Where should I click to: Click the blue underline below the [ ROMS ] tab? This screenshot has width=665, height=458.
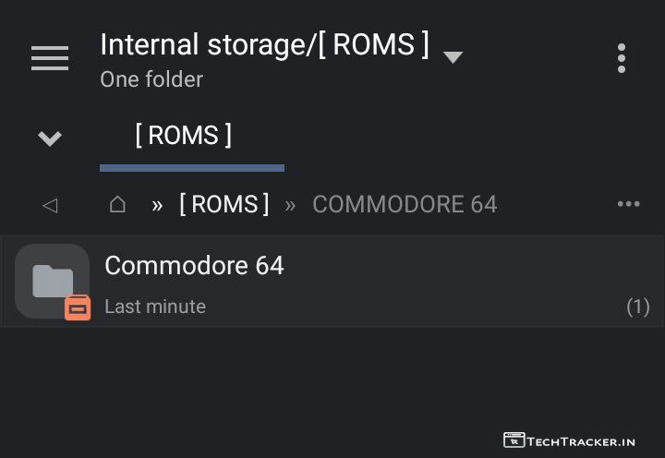pyautogui.click(x=192, y=168)
